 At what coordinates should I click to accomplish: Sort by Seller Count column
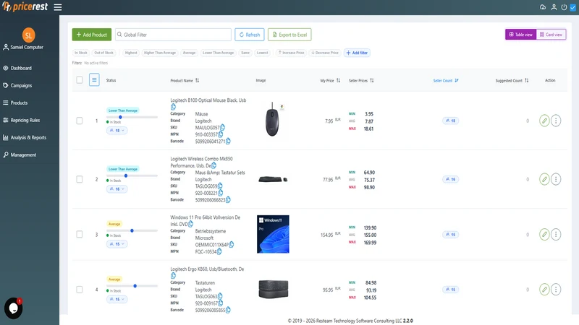point(457,80)
